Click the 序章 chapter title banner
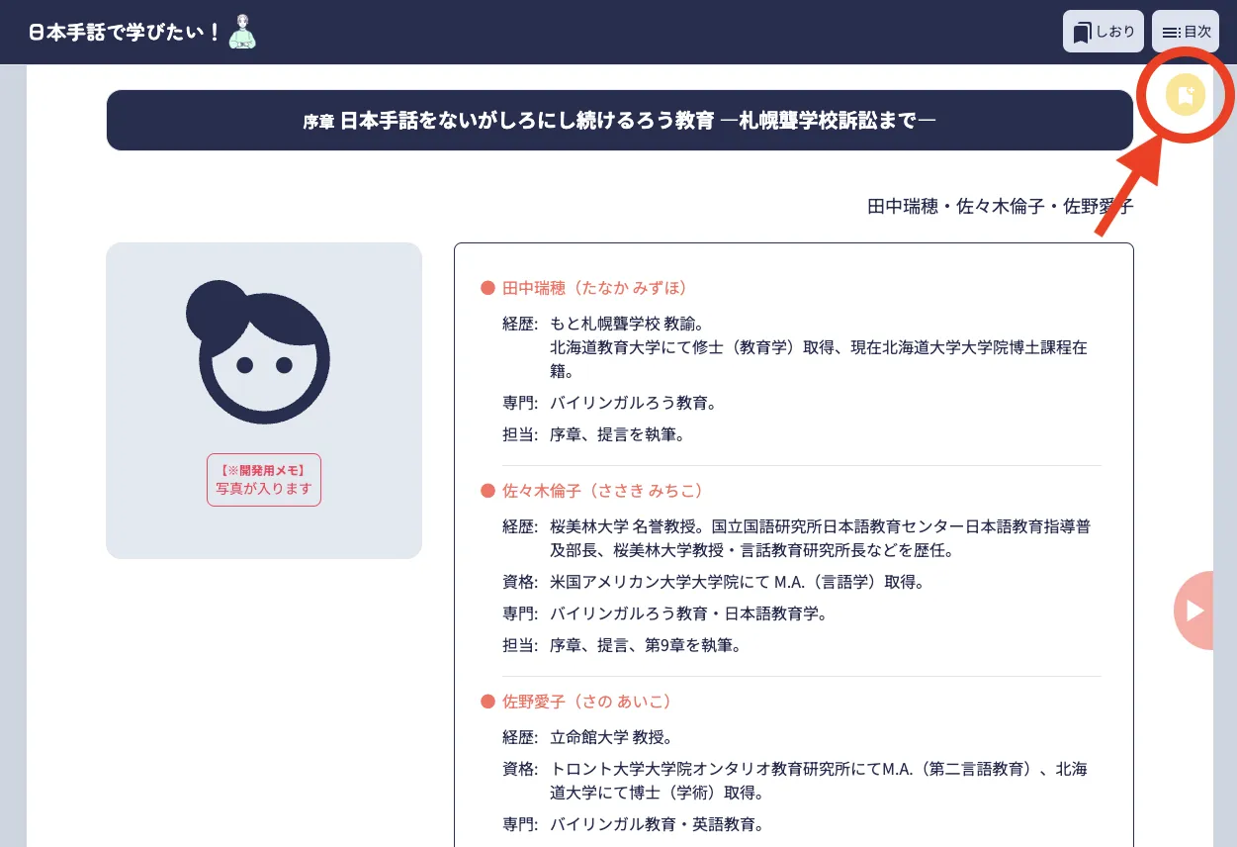 coord(619,121)
